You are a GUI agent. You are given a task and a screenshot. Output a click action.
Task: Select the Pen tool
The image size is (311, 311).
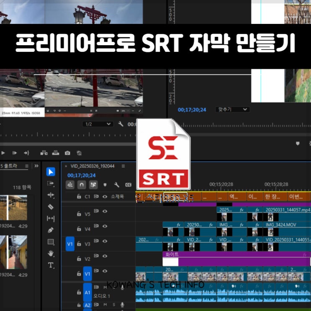(51, 230)
